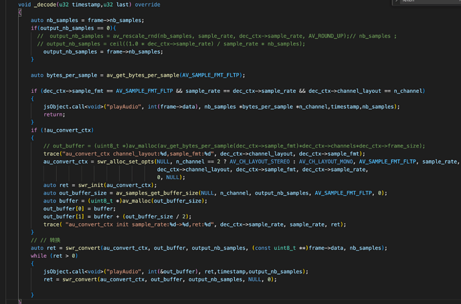The image size is (461, 304).
Task: Click the out_buffer[1] assignment line
Action: pos(118,216)
